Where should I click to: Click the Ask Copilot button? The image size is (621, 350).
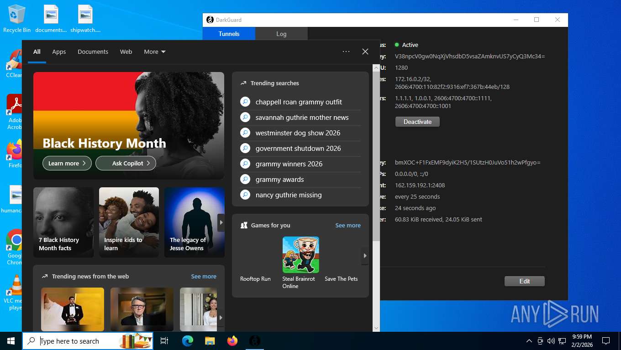126,163
